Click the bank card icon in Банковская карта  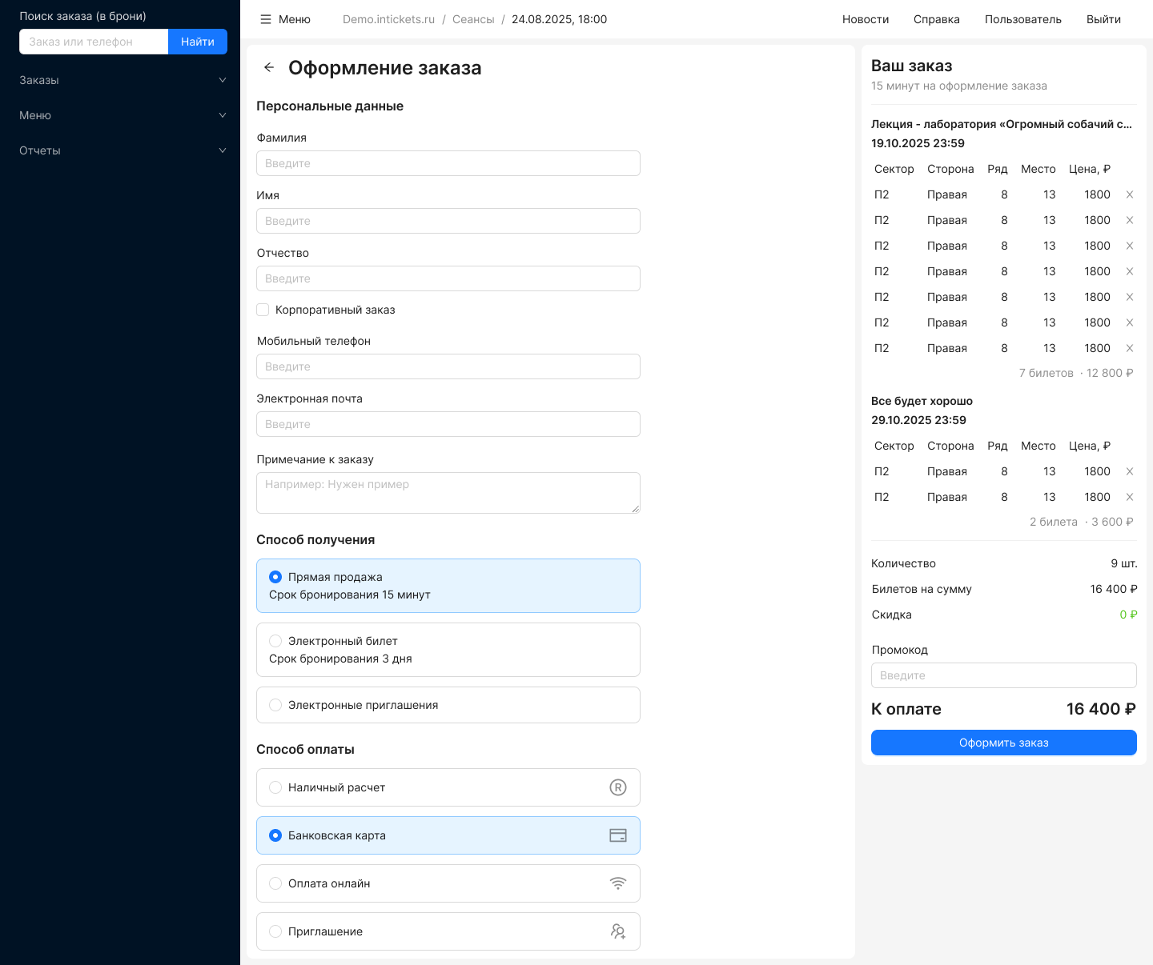coord(617,835)
